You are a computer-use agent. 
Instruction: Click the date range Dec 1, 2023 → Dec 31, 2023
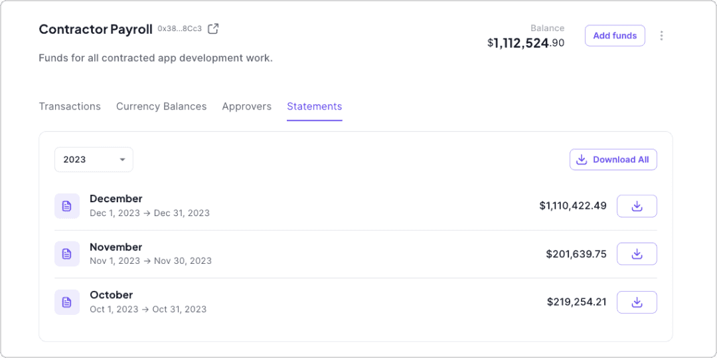149,213
